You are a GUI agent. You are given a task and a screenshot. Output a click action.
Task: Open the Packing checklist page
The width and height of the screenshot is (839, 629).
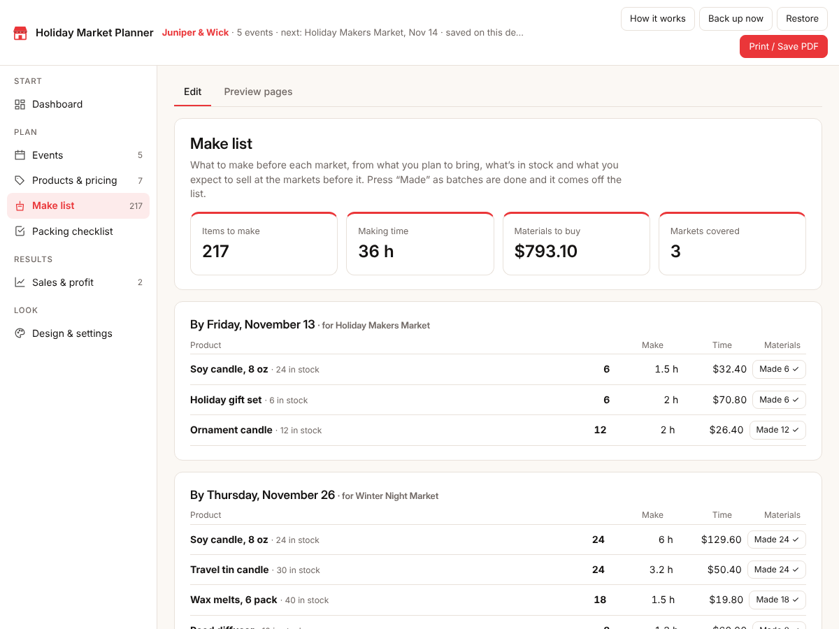78,231
